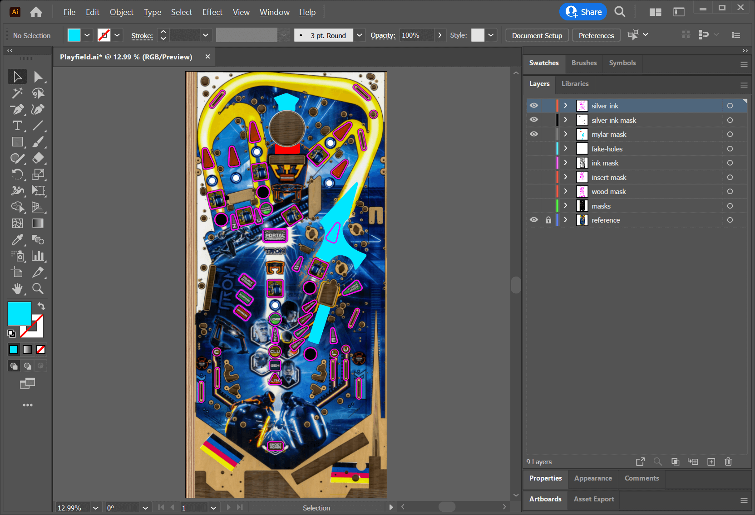Select the Curvature tool
This screenshot has height=515, width=755.
click(38, 109)
